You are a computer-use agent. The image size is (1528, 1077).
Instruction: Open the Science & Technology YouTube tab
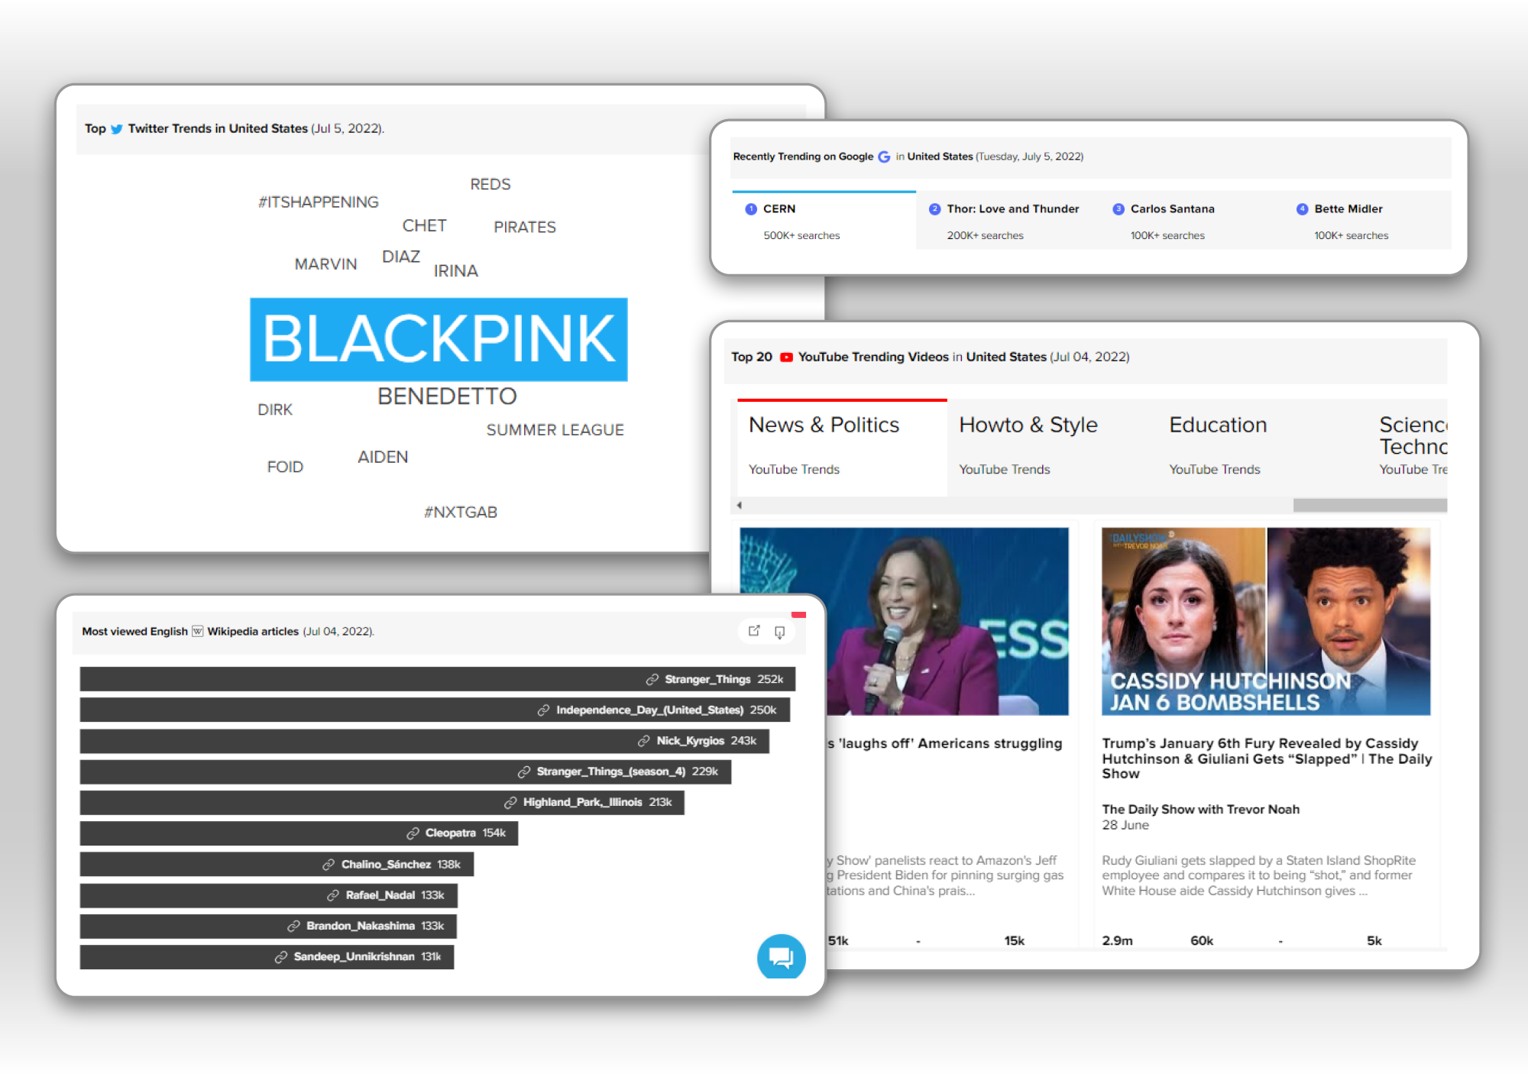point(1408,448)
